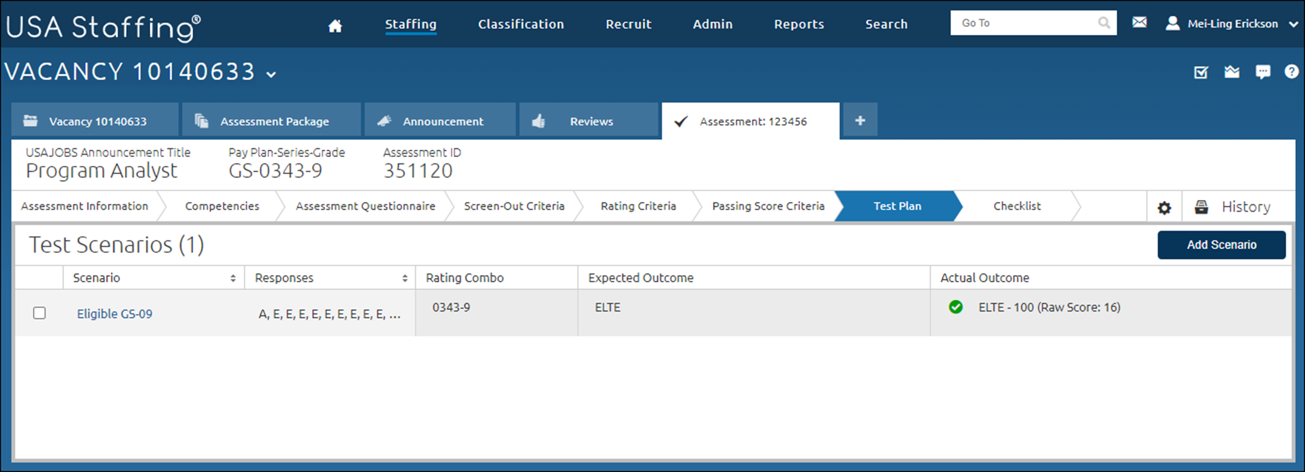Switch to Reviews tab
The height and width of the screenshot is (472, 1305).
click(x=589, y=120)
